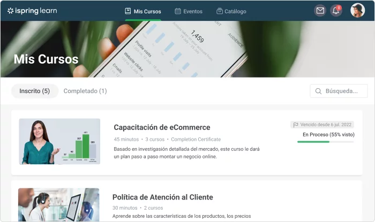
Task: Click the iSpring Learn logo
Action: click(x=32, y=11)
